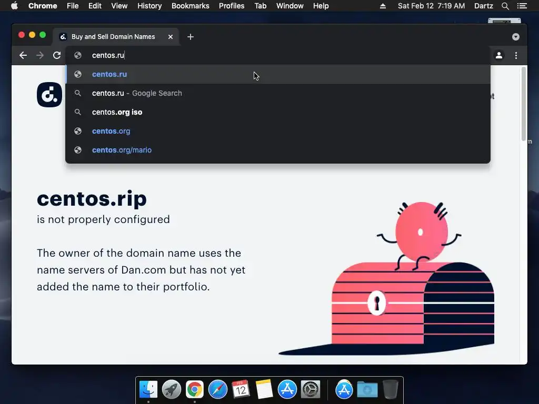Open the File menu
This screenshot has width=539, height=404.
73,6
